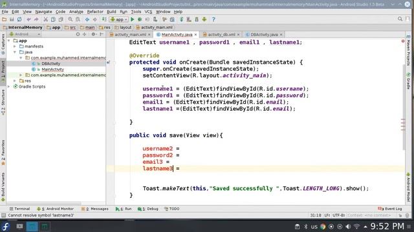Click the Fedora start menu icon
Image resolution: width=414 pixels, height=232 pixels.
point(6,226)
